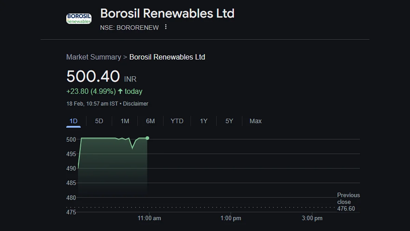Show the Max chart range
The height and width of the screenshot is (231, 410).
pyautogui.click(x=256, y=121)
